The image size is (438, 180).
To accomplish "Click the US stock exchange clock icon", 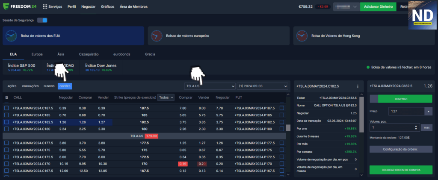I will tap(11, 36).
